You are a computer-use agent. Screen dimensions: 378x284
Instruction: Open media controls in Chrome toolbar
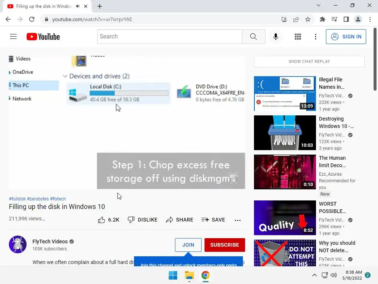pyautogui.click(x=334, y=19)
